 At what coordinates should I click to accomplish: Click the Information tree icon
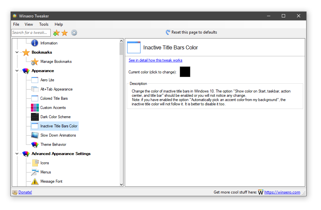35,43
